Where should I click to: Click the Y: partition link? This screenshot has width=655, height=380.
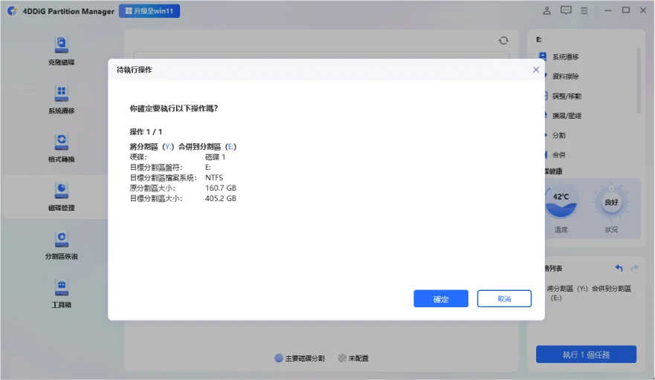[x=168, y=146]
